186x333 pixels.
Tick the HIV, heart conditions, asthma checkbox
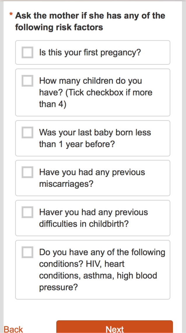pyautogui.click(x=27, y=252)
